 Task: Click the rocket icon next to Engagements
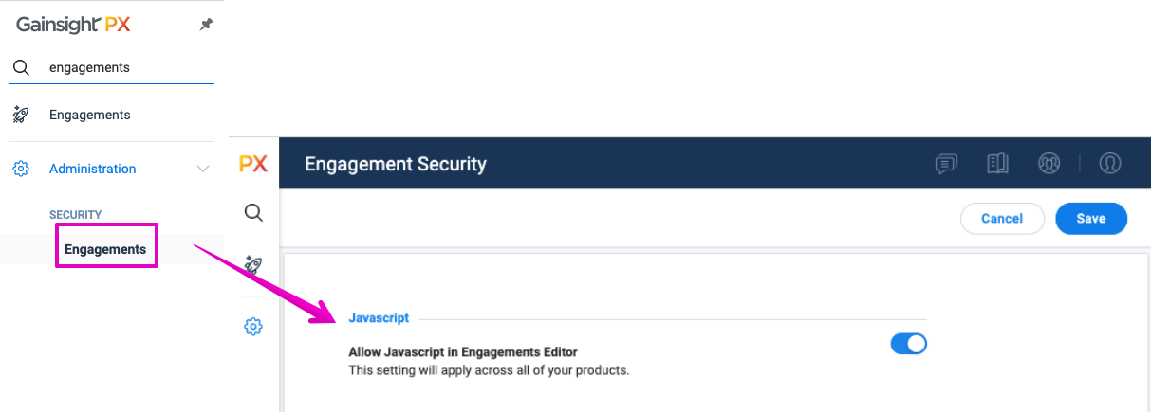tap(21, 115)
